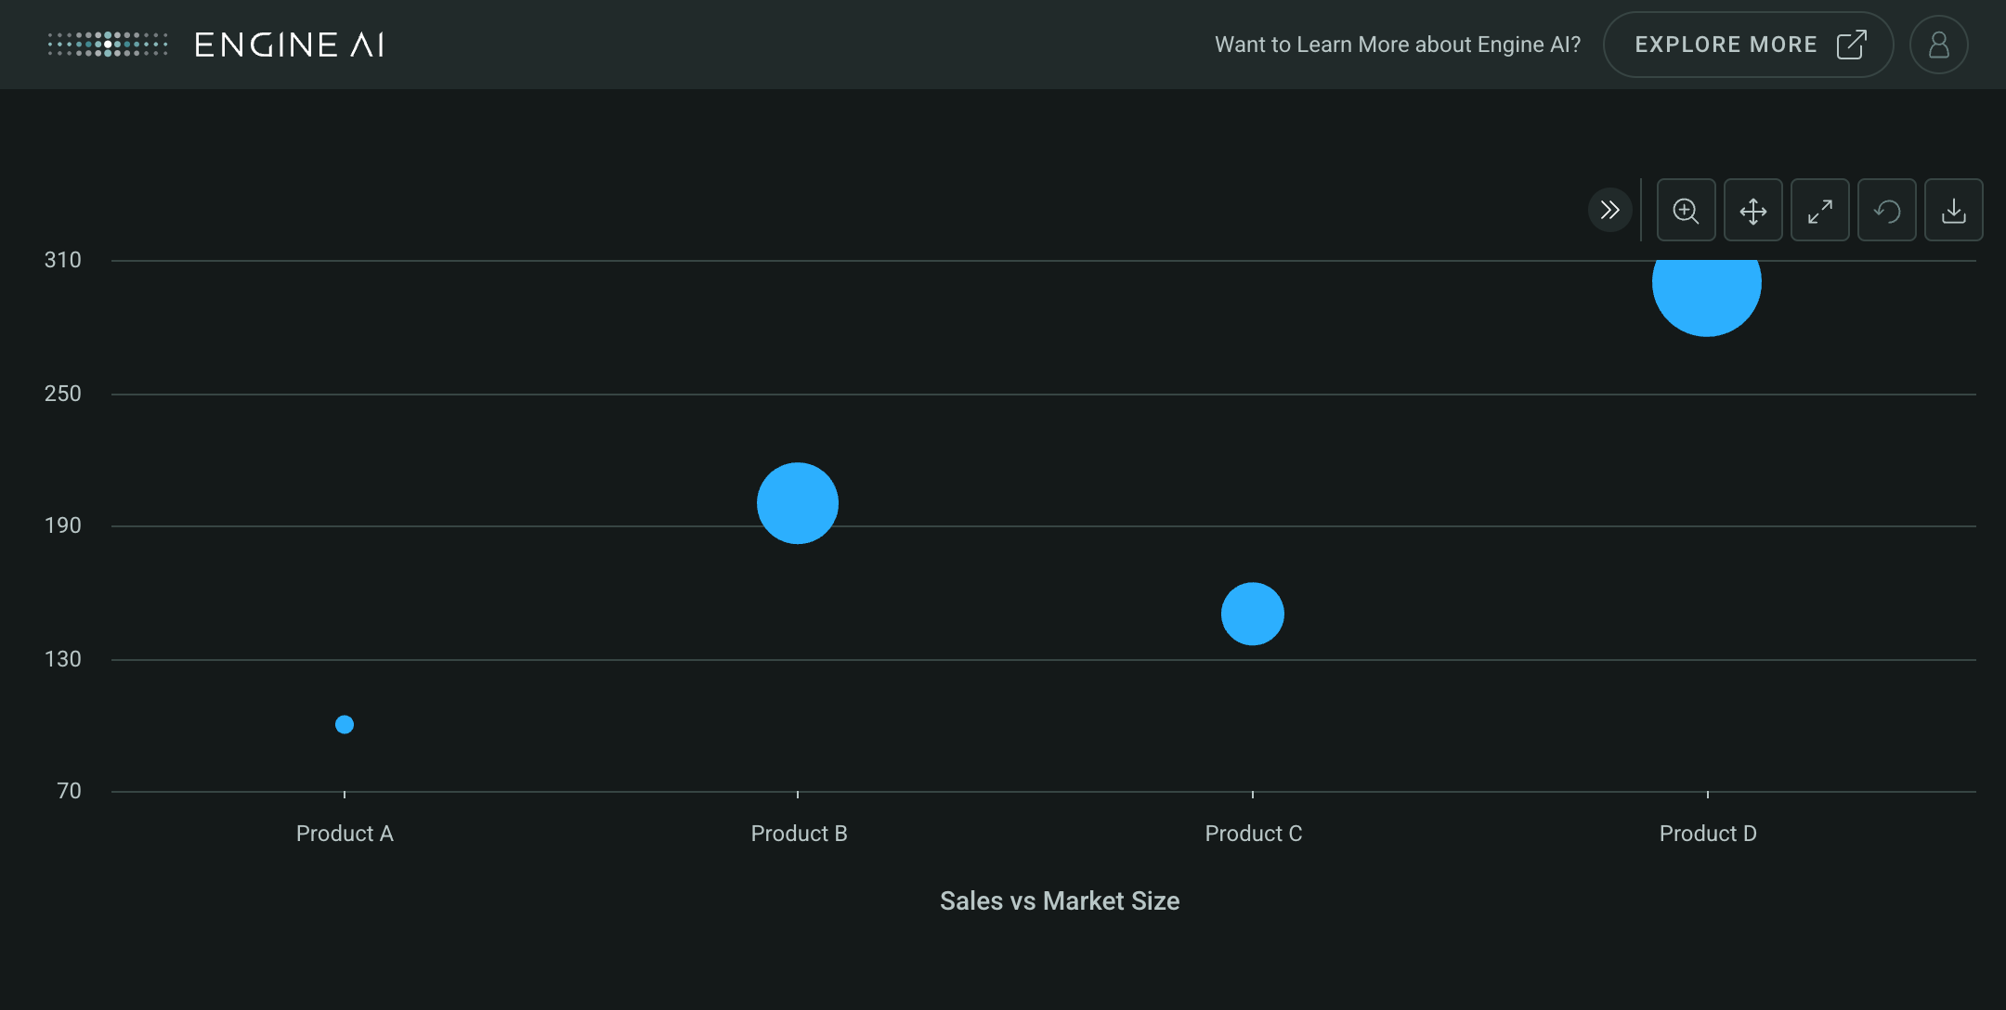The height and width of the screenshot is (1010, 2006).
Task: Click the '130' y-axis value
Action: tap(63, 659)
